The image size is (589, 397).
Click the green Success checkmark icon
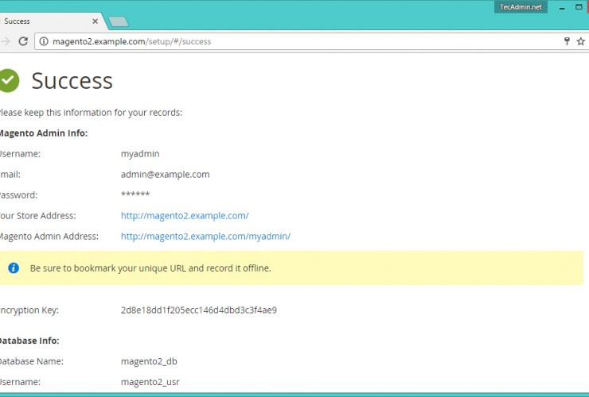[x=8, y=80]
